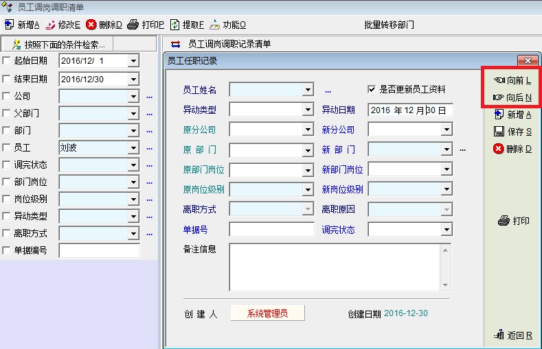Enable the 起始日期 filter checkbox
The height and width of the screenshot is (349, 542).
[x=7, y=62]
